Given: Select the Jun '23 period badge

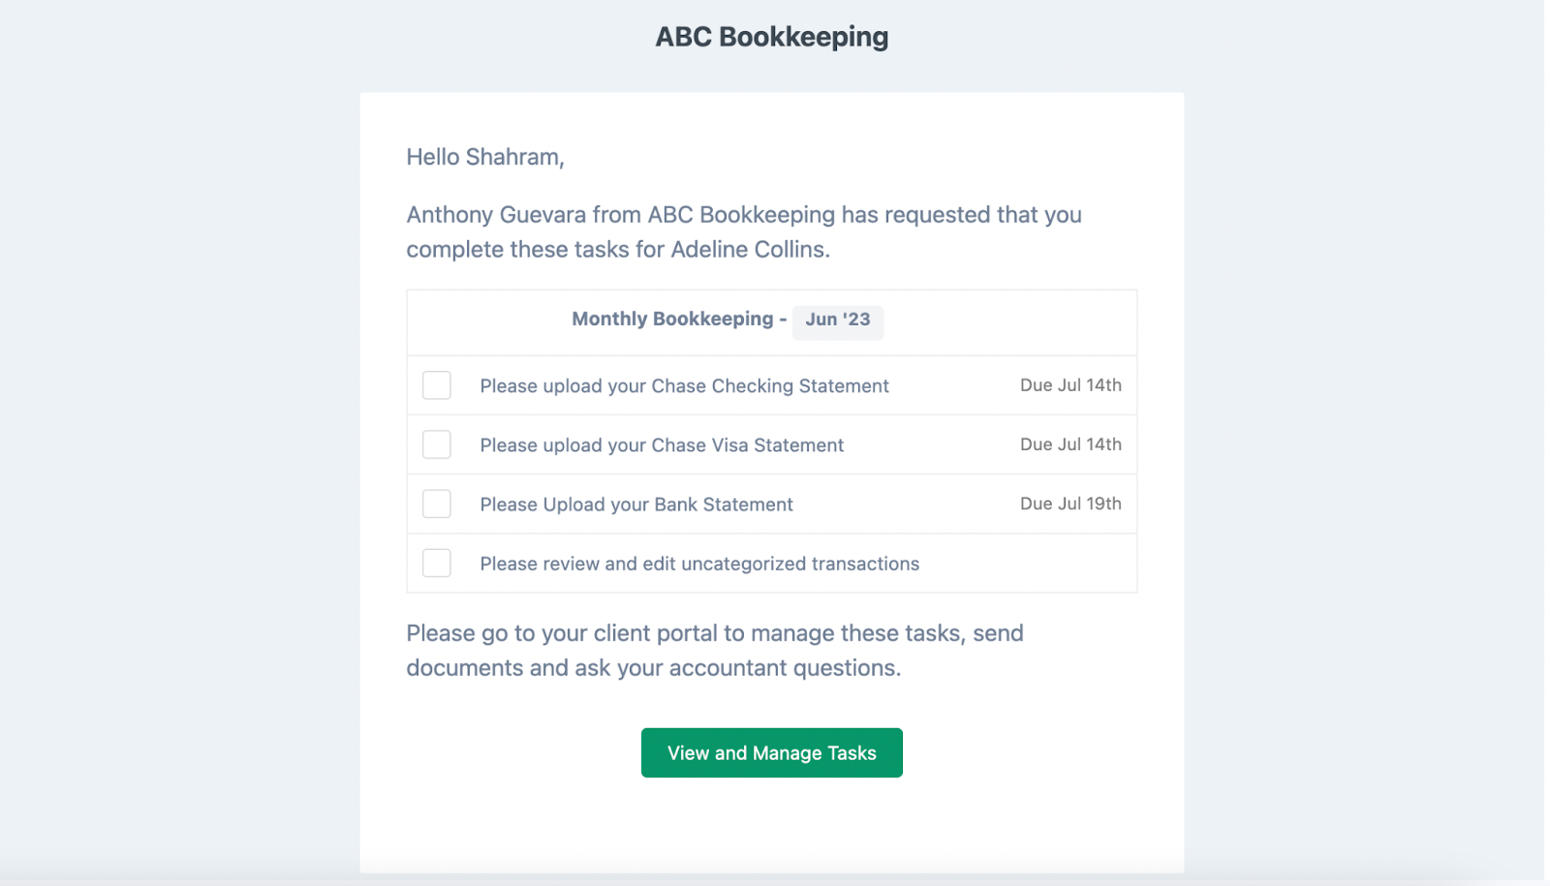Looking at the screenshot, I should pyautogui.click(x=838, y=321).
